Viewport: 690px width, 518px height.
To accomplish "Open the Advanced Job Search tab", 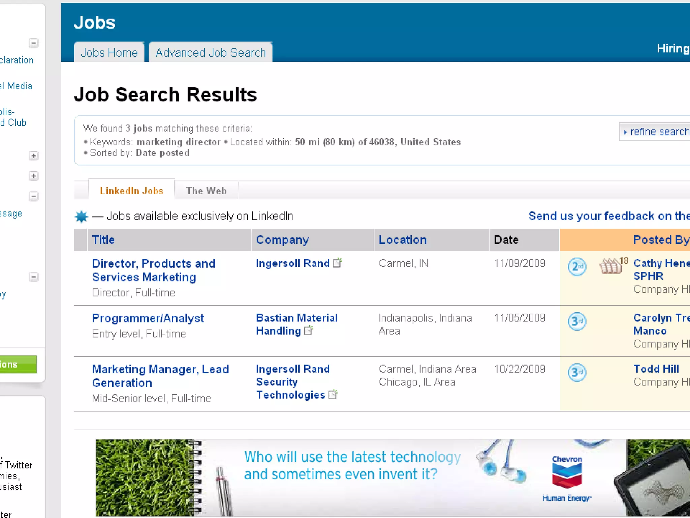I will point(211,53).
